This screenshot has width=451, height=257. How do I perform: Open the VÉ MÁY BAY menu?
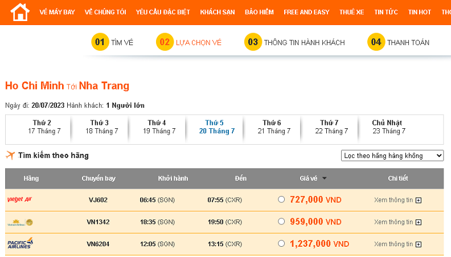pos(57,12)
